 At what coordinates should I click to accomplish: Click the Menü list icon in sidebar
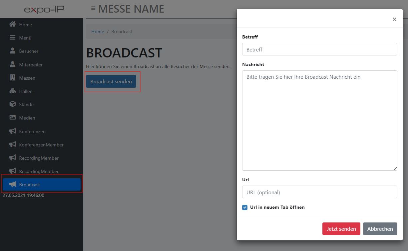pos(13,38)
